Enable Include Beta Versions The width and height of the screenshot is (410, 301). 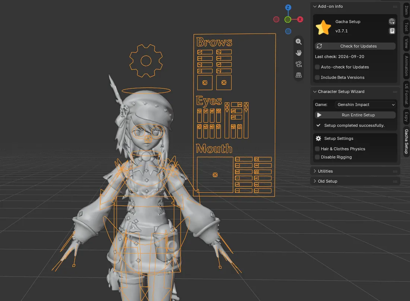pos(317,77)
